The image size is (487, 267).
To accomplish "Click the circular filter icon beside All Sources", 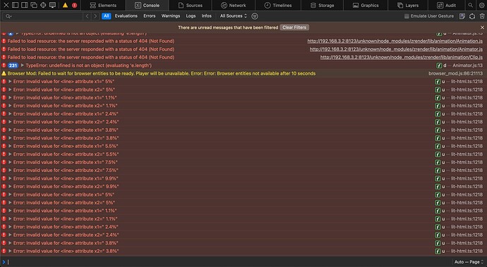I will point(255,16).
